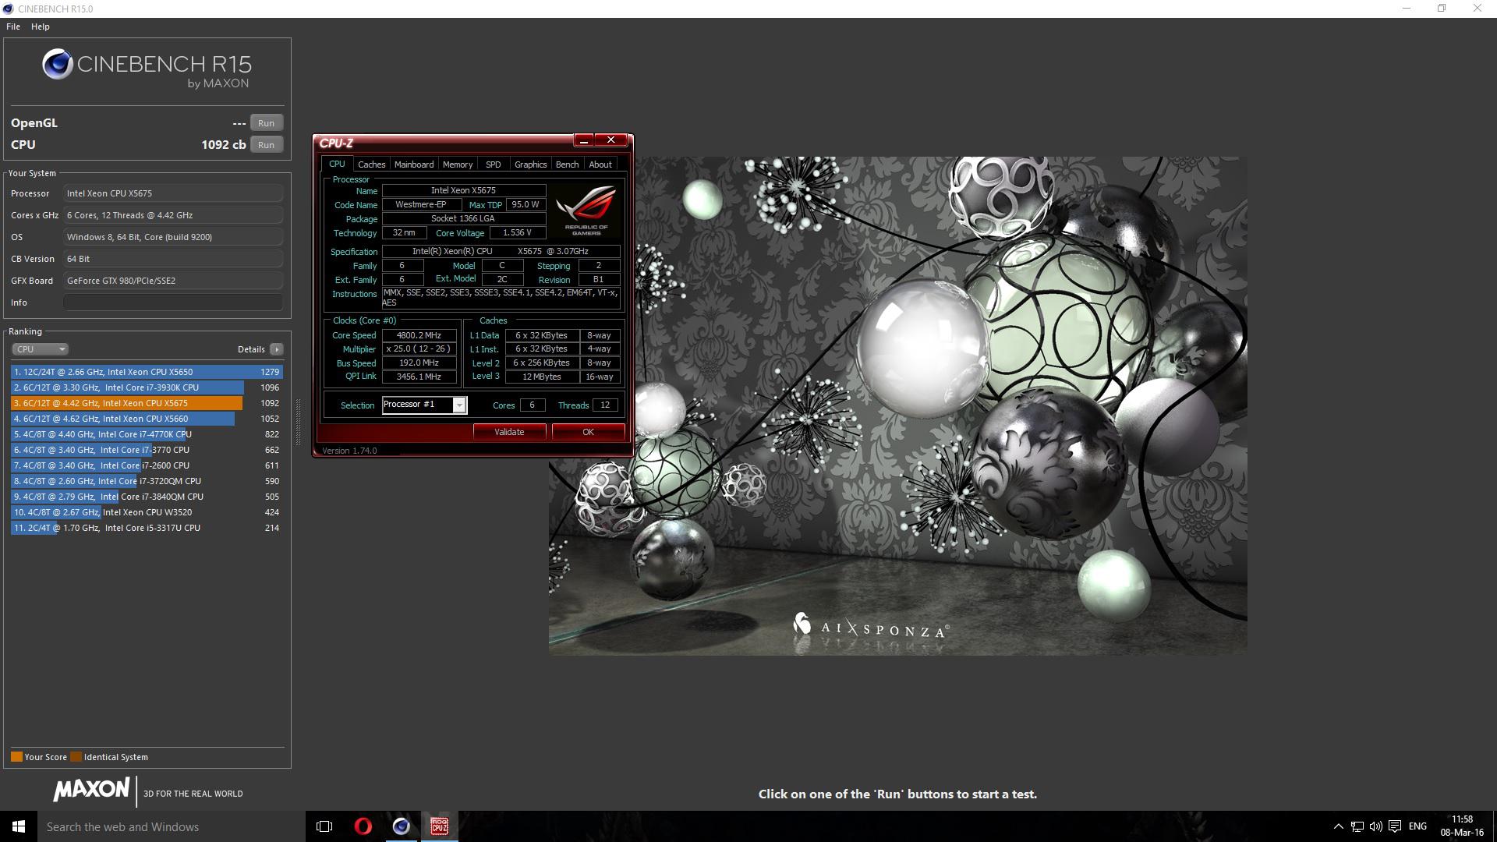1497x842 pixels.
Task: Click the volume speaker tray icon
Action: pos(1375,826)
